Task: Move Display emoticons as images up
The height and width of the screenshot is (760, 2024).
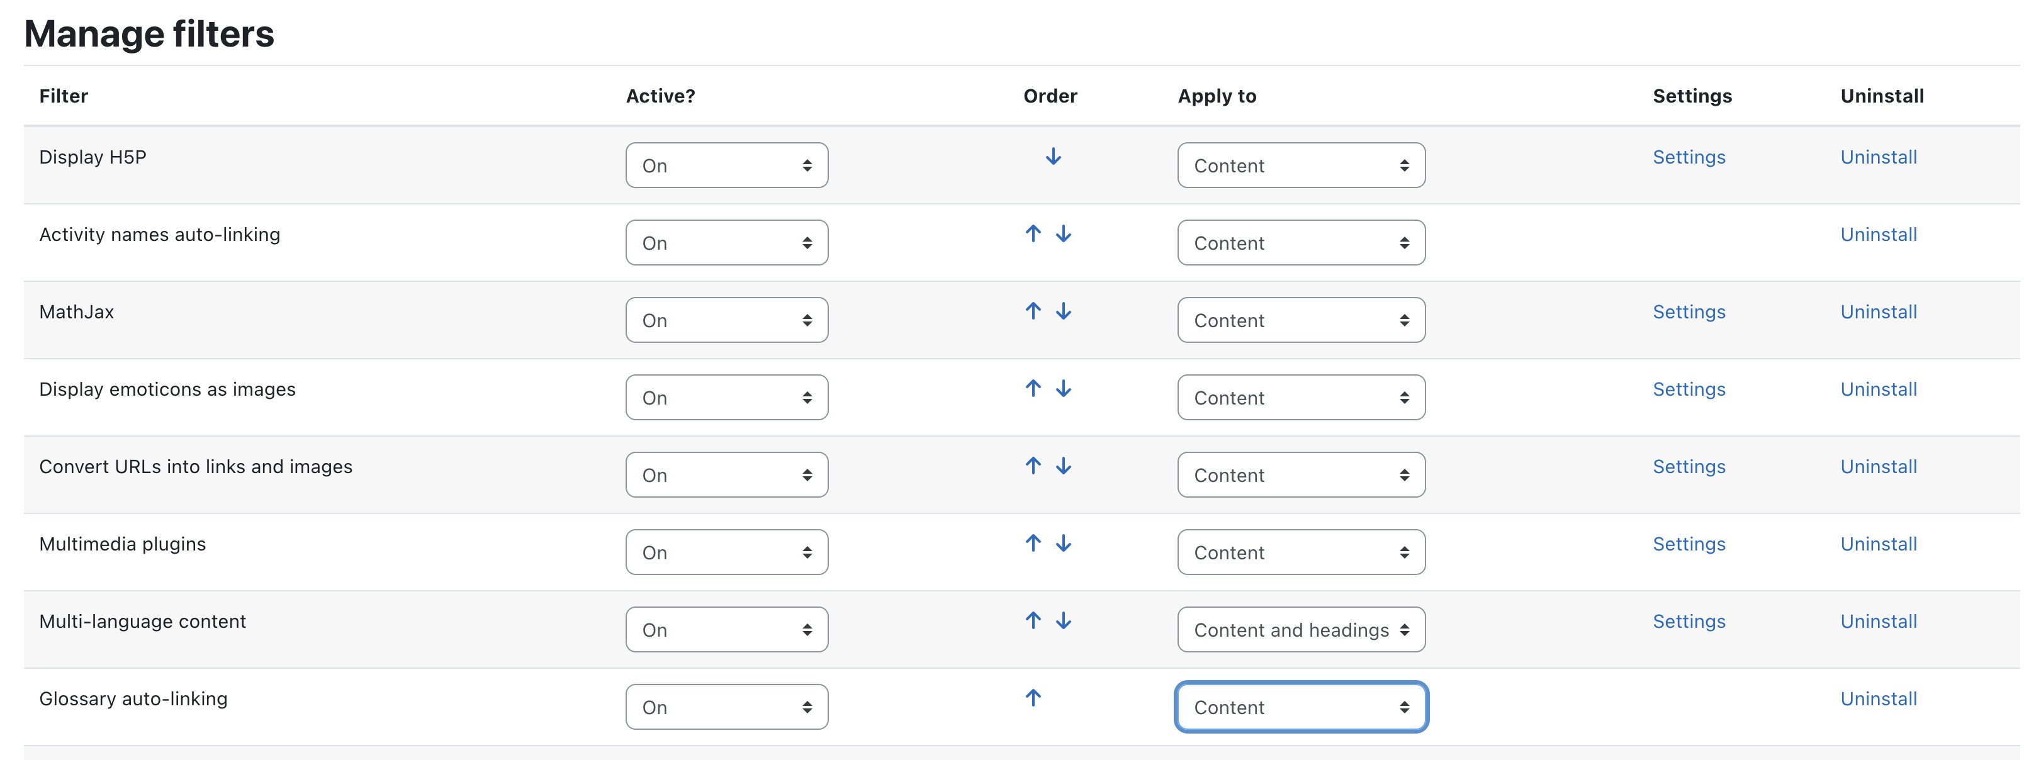Action: click(x=1033, y=389)
